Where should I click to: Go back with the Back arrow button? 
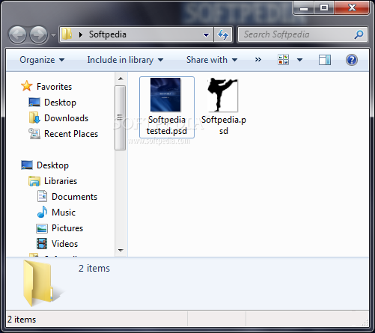17,34
